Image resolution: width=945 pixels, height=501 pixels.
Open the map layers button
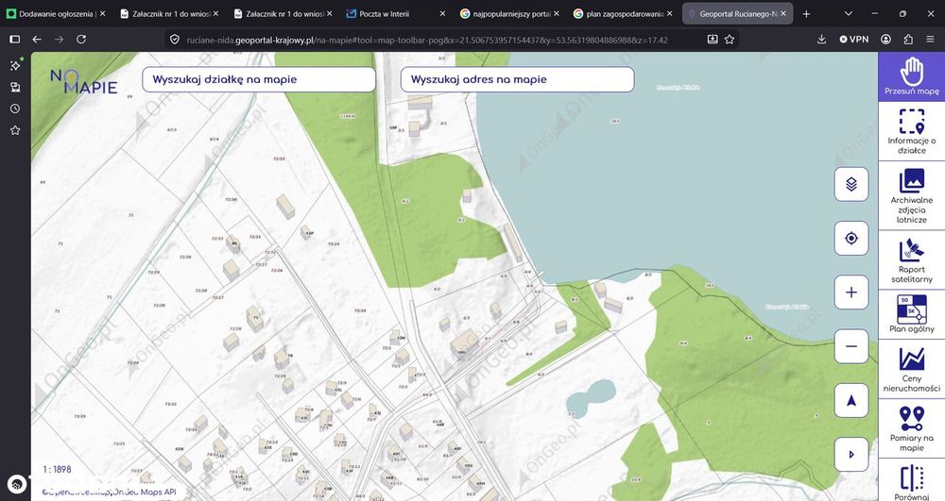pyautogui.click(x=851, y=184)
